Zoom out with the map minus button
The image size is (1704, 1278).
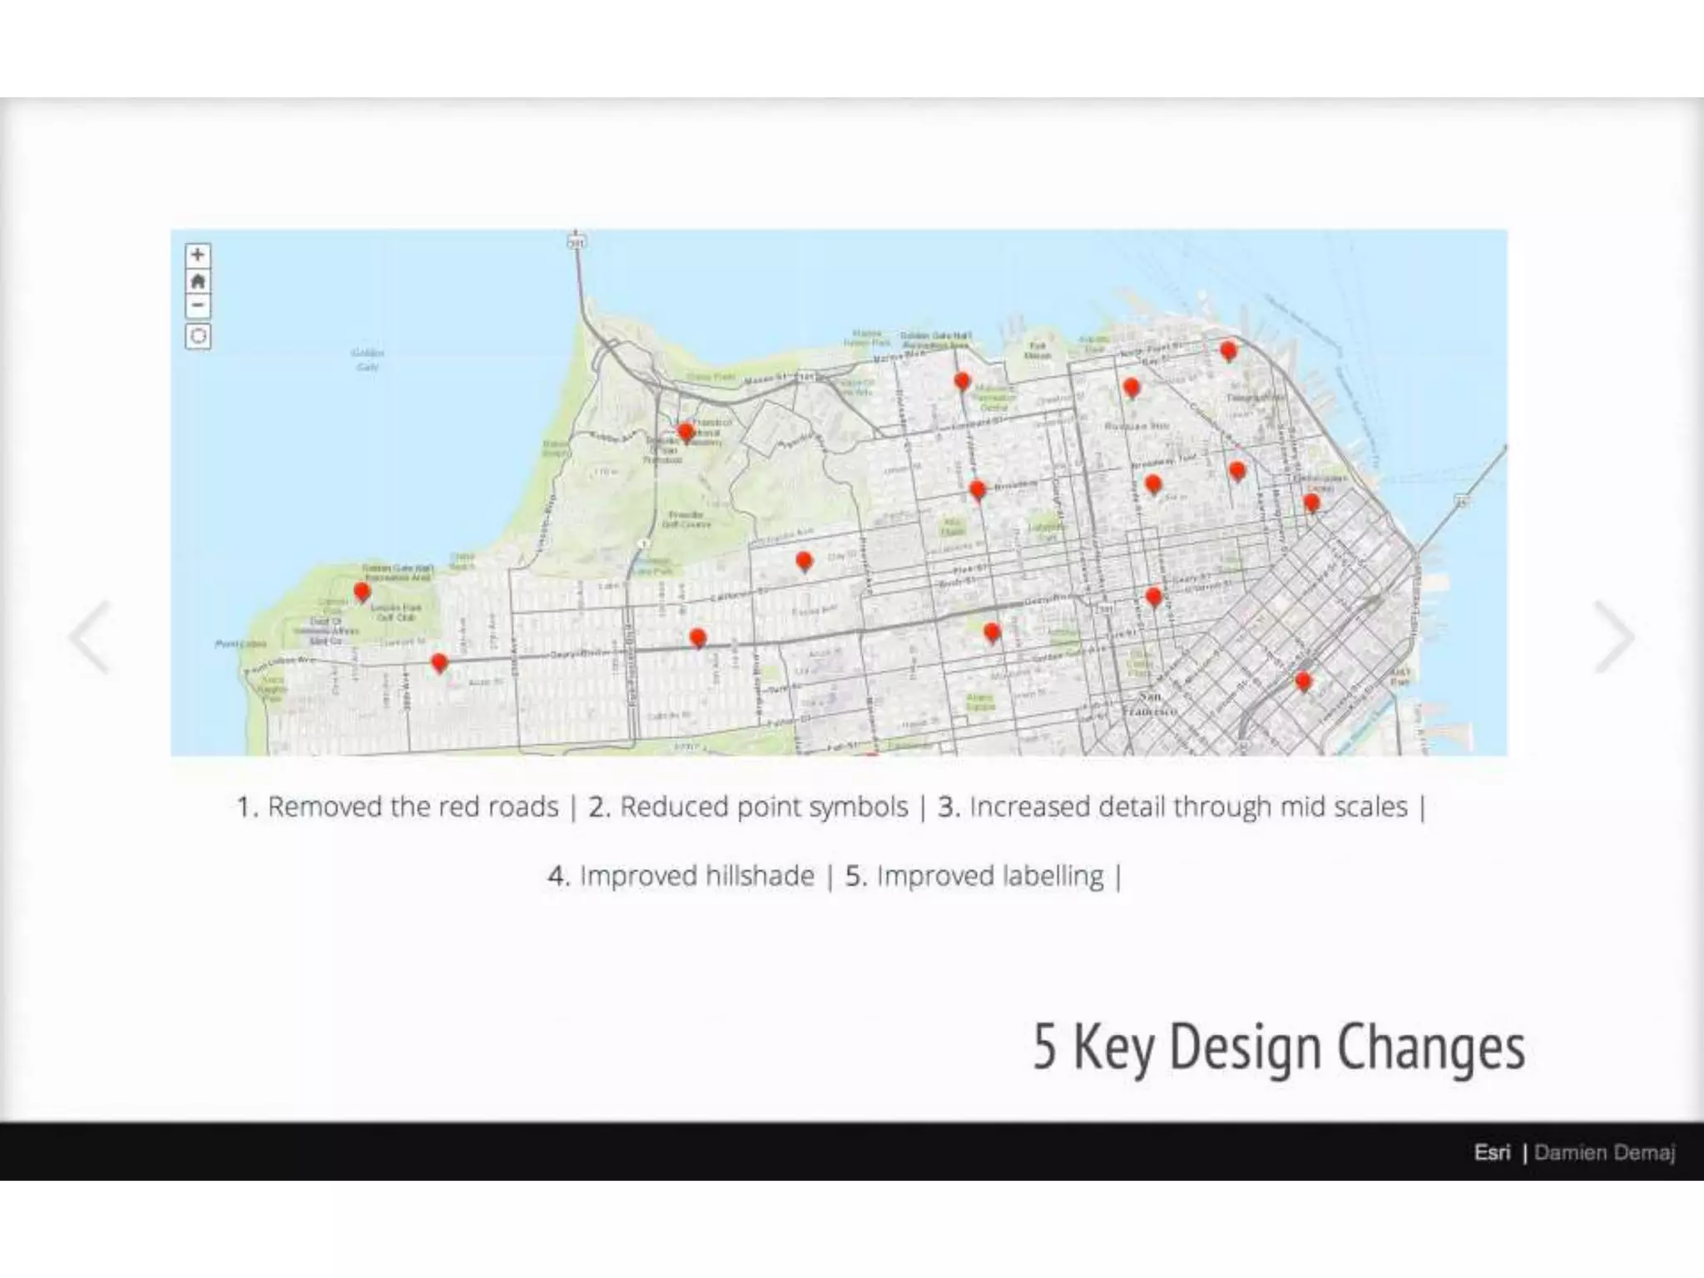click(198, 305)
